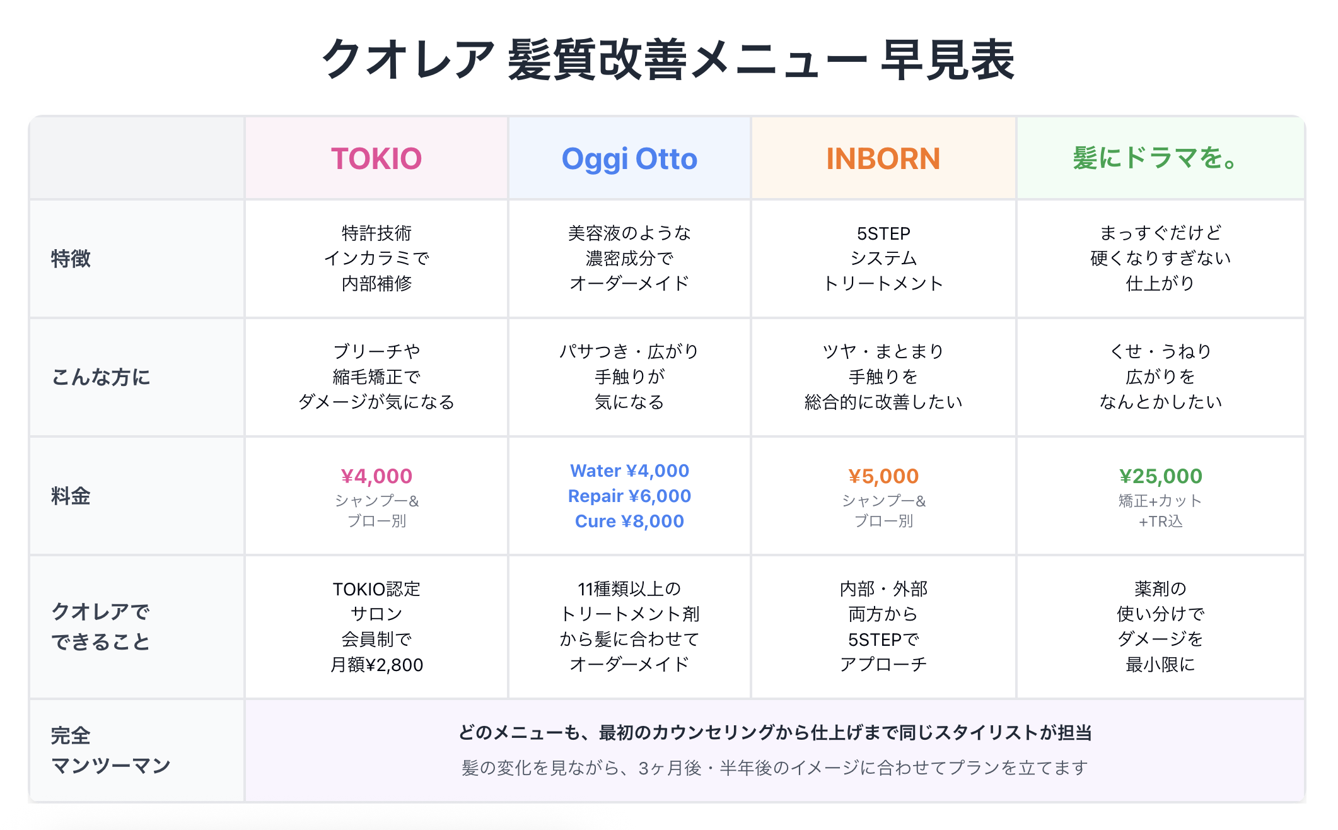Image resolution: width=1338 pixels, height=830 pixels.
Task: Click the TOKIO ¥4,000 price
Action: [x=376, y=476]
